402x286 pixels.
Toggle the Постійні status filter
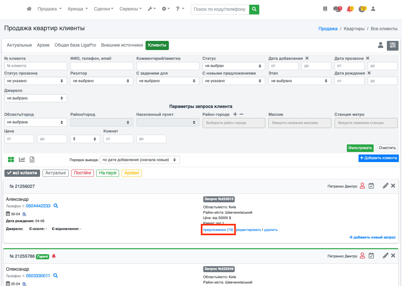tap(83, 173)
